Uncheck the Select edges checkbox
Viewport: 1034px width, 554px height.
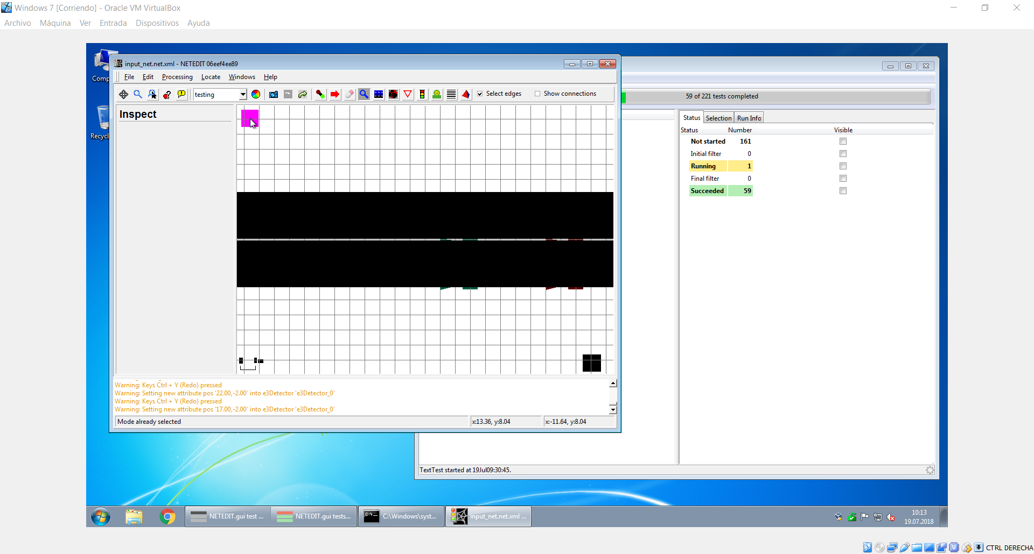(480, 94)
